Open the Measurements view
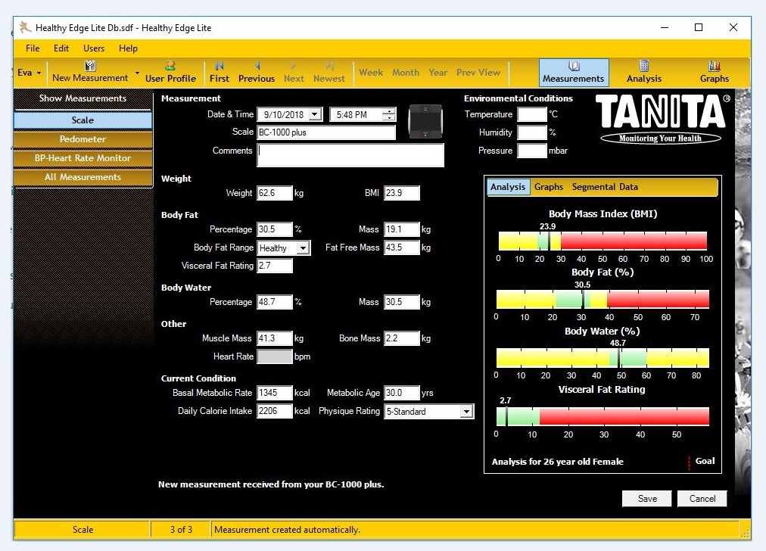The image size is (766, 551). point(574,73)
